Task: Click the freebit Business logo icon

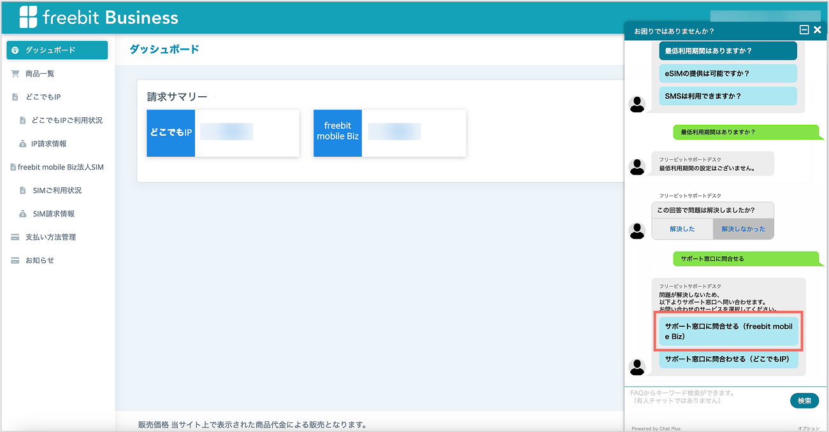Action: point(28,17)
